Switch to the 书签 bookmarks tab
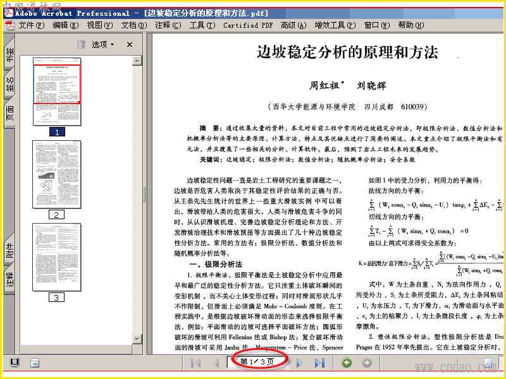The image size is (506, 379). pos(9,54)
